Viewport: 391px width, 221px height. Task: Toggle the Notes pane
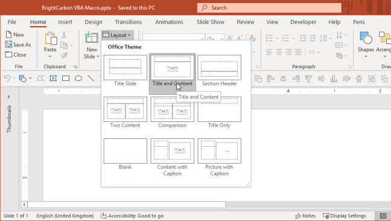click(305, 216)
